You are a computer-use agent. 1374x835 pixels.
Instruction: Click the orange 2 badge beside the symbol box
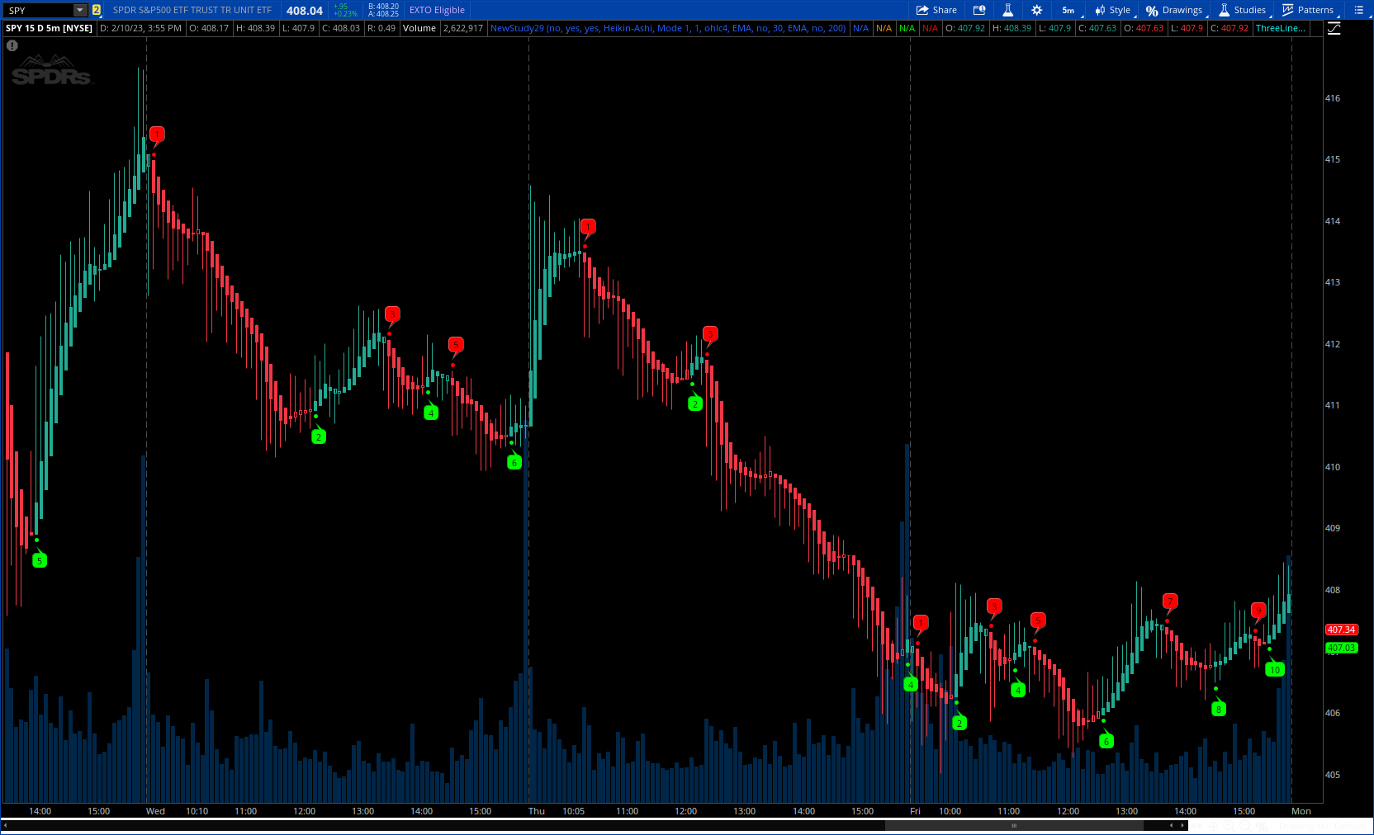(96, 10)
